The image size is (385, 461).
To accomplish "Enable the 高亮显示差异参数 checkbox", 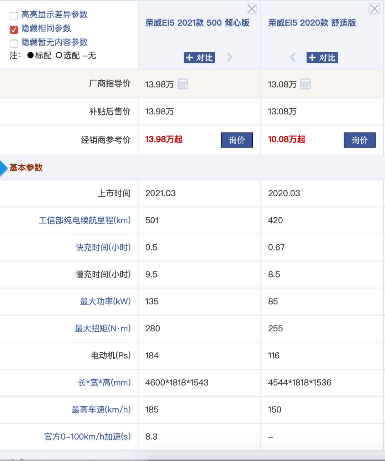I will [x=14, y=16].
